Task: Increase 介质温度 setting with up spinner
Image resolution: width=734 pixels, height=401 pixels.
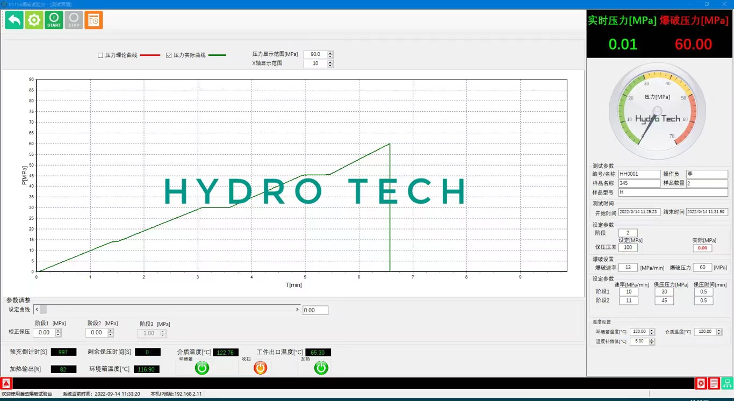Action: 719,331
